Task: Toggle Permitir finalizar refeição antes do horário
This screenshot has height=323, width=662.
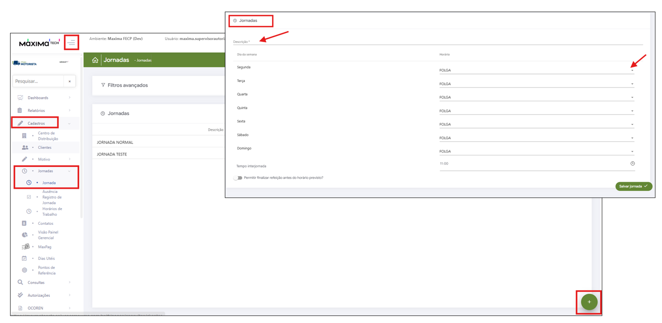Action: coord(238,178)
